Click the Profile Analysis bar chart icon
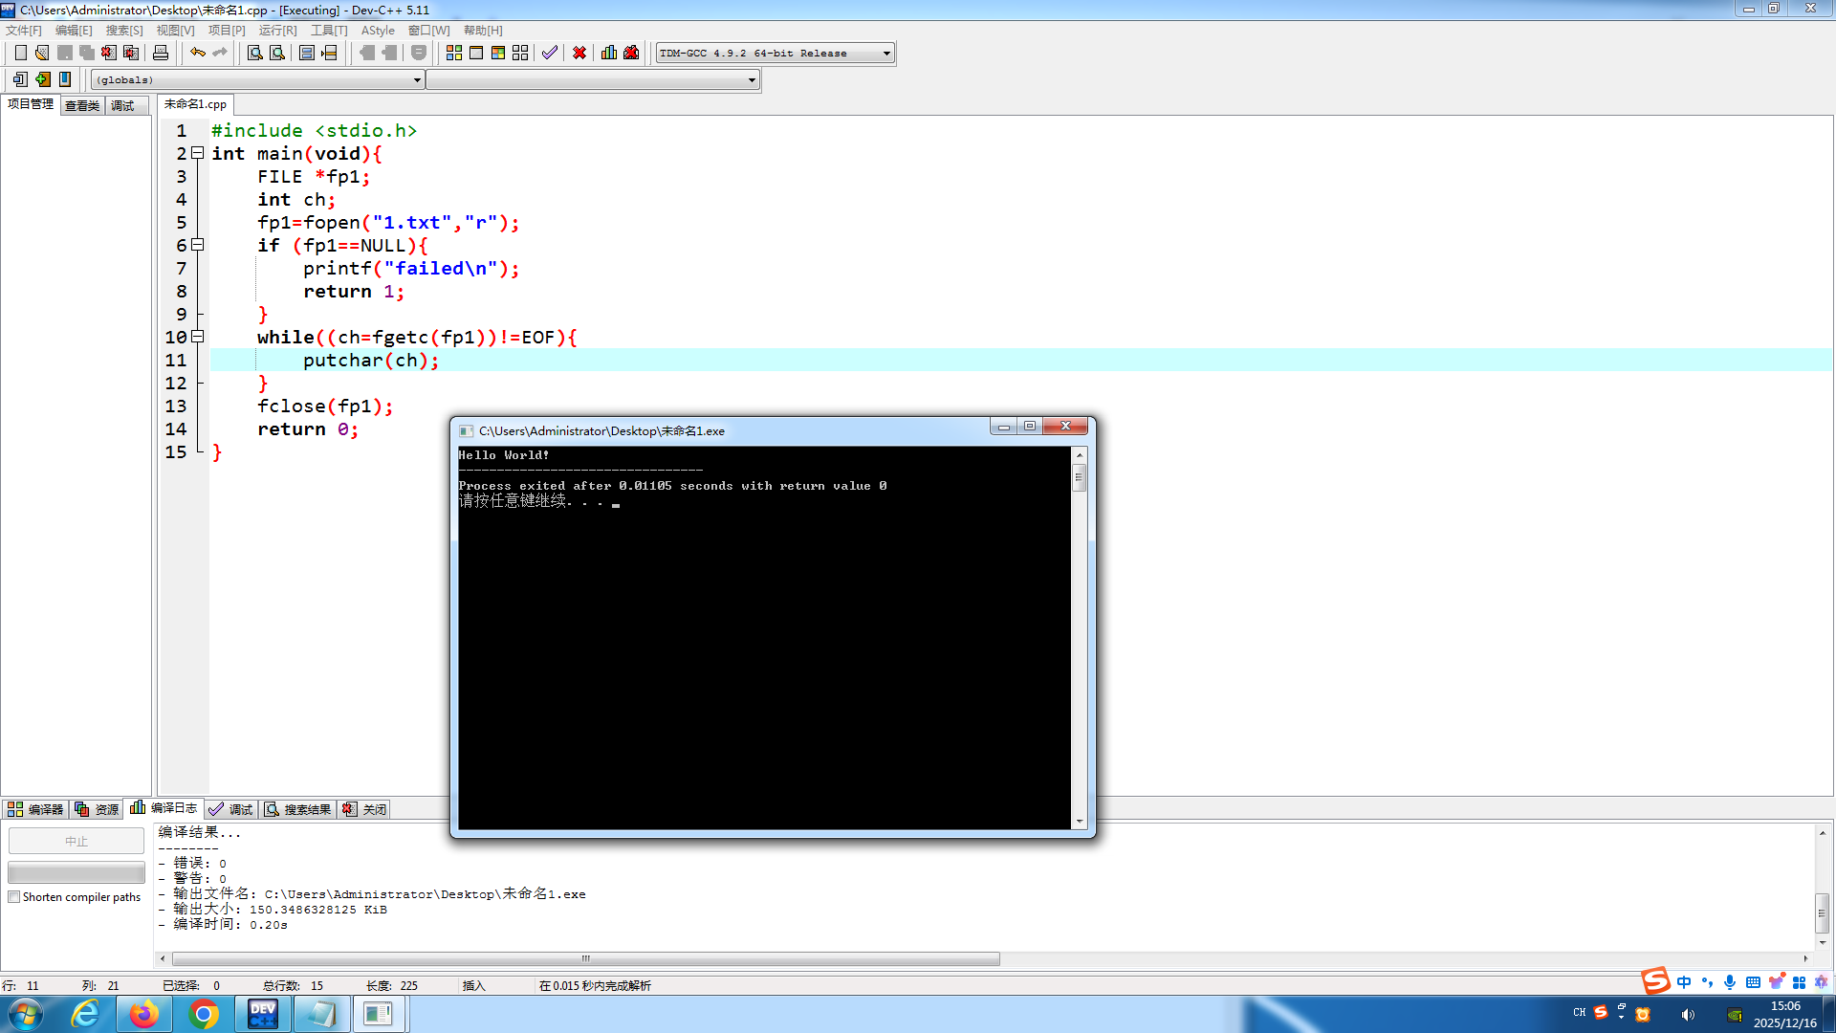1836x1033 pixels. click(x=609, y=53)
